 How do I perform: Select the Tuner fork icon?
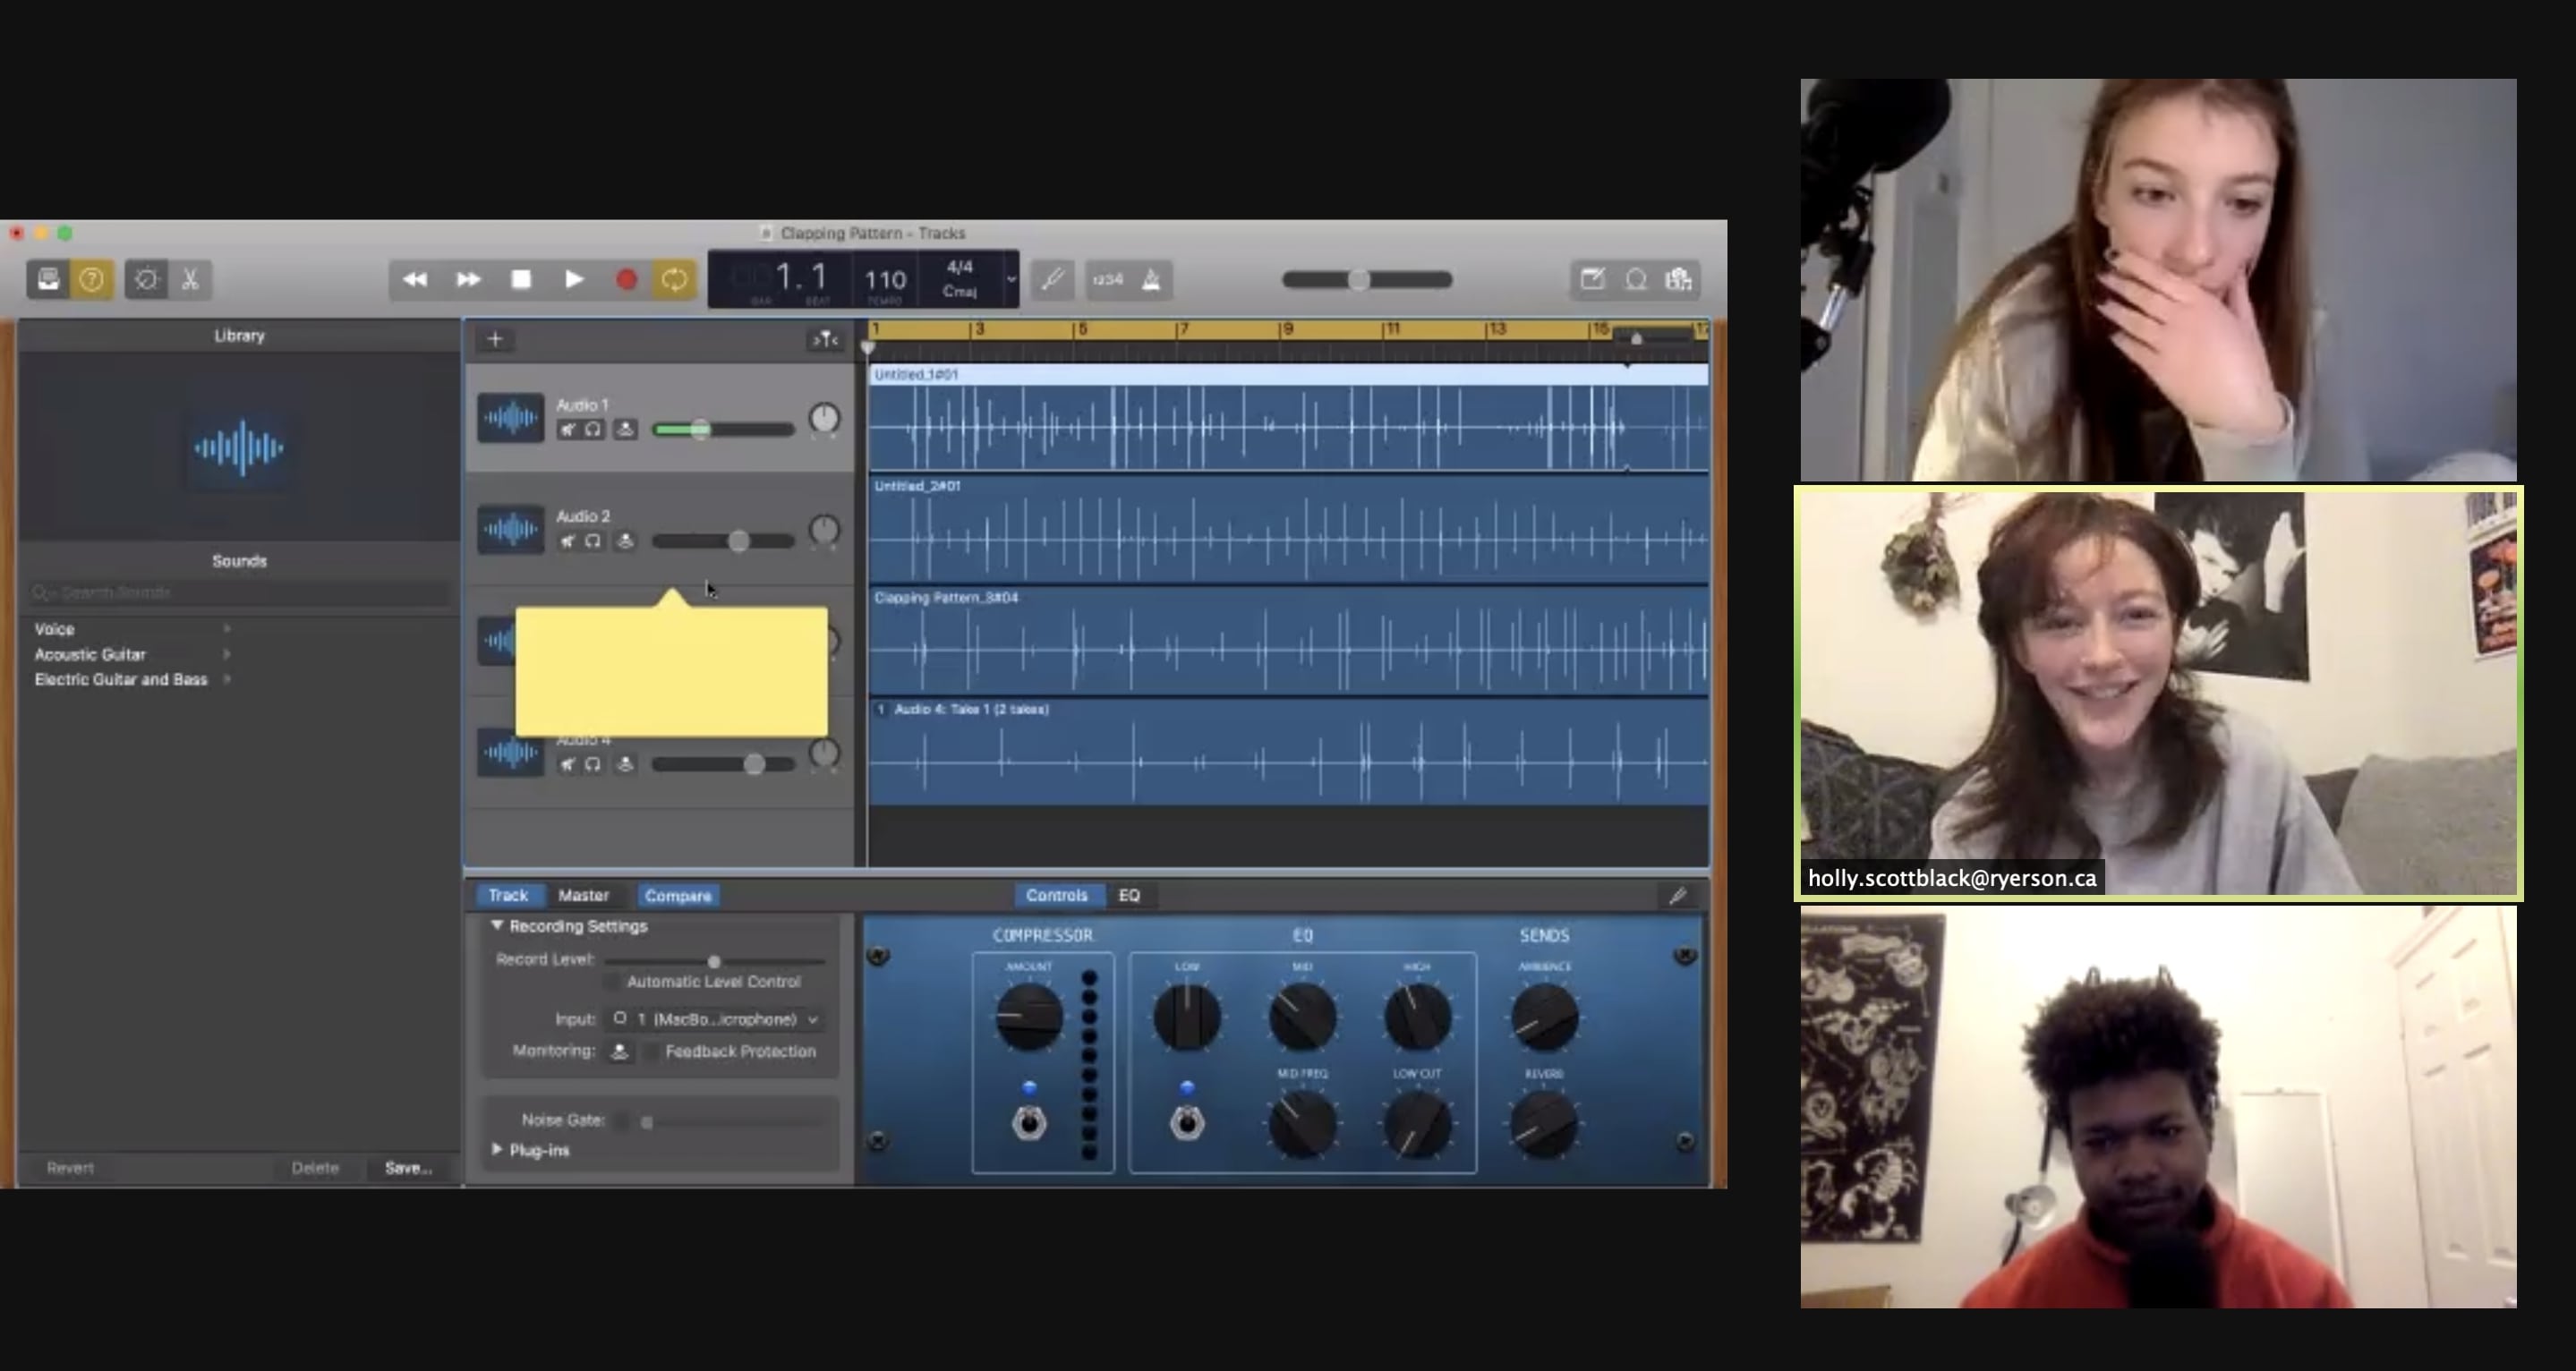click(1053, 280)
